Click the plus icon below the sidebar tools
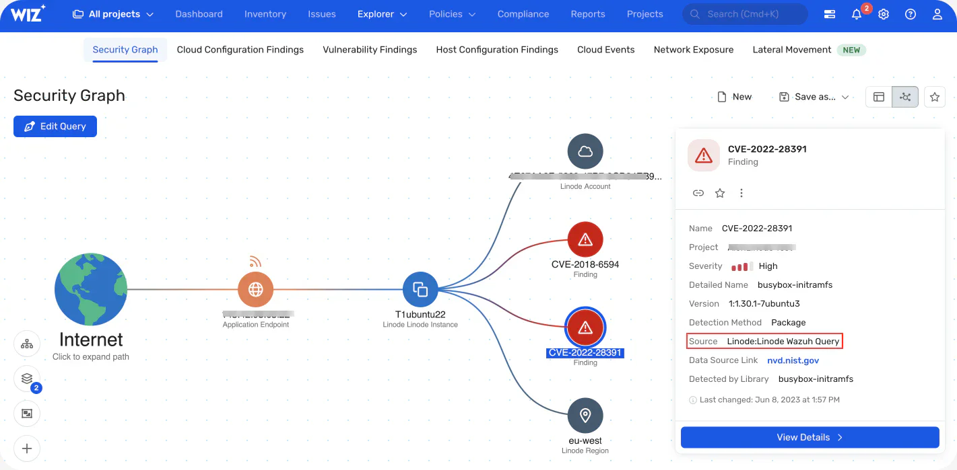The image size is (957, 470). pyautogui.click(x=27, y=448)
